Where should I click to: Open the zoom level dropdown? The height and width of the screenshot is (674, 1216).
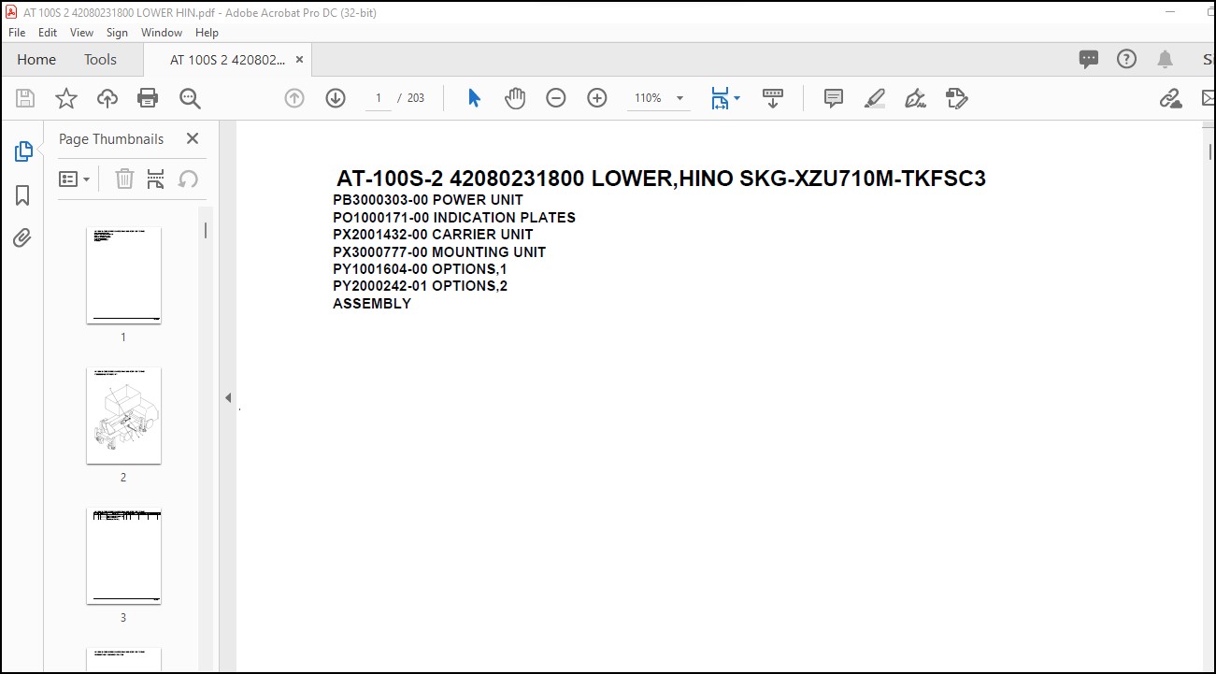click(680, 98)
